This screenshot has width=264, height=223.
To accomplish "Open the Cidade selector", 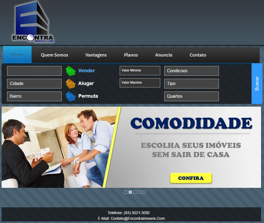I will pos(34,84).
